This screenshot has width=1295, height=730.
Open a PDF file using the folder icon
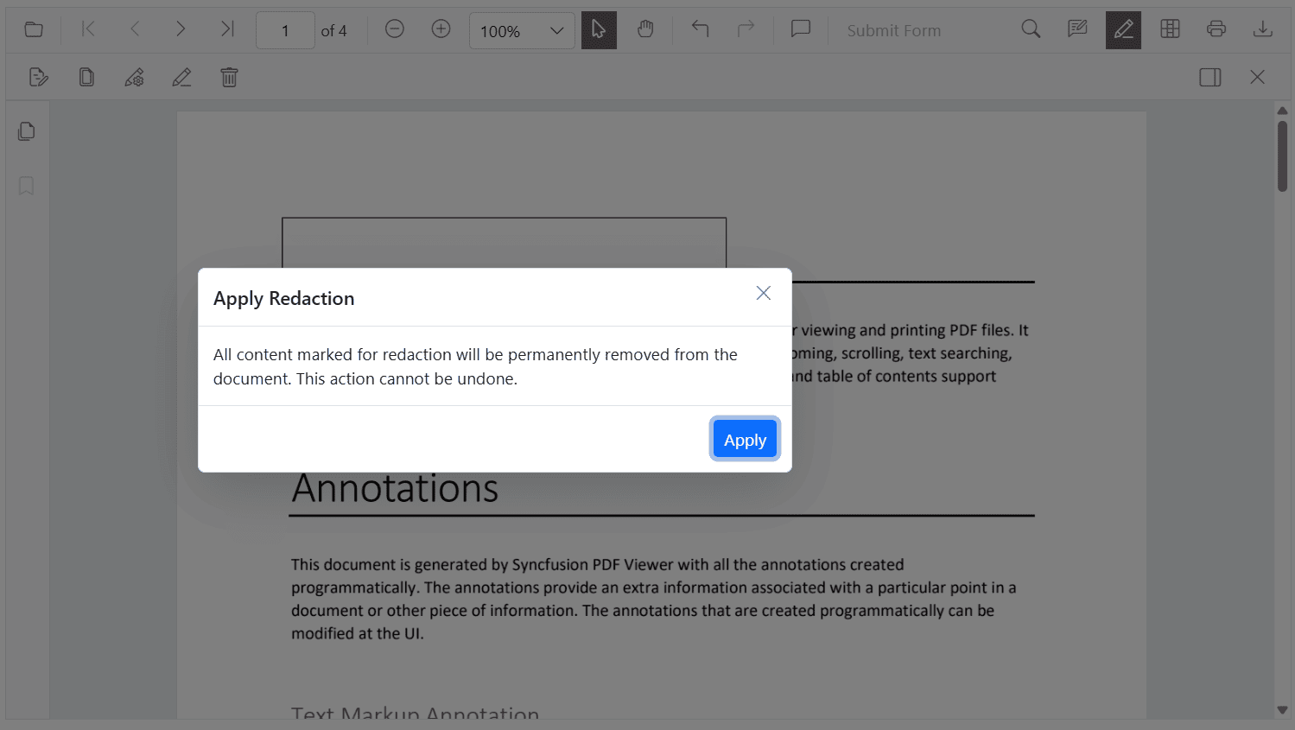(x=34, y=29)
